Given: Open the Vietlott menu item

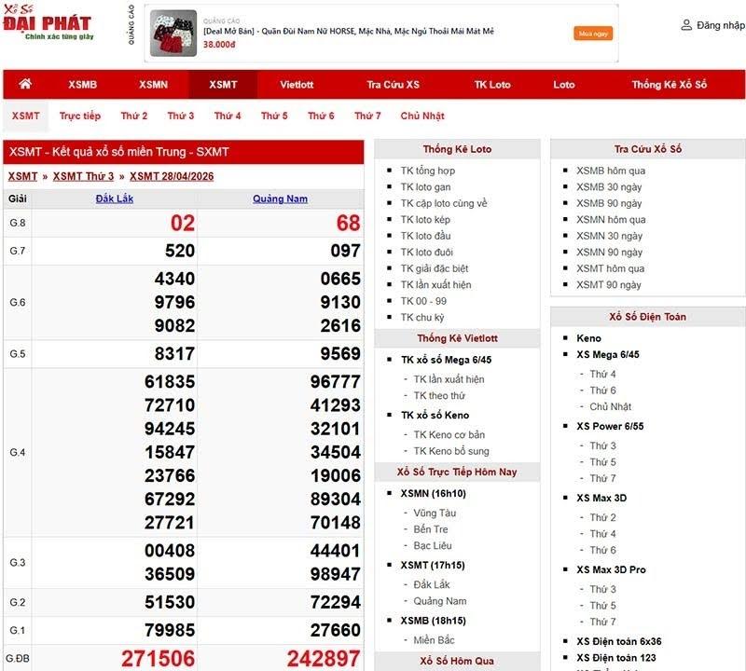Looking at the screenshot, I should (297, 85).
